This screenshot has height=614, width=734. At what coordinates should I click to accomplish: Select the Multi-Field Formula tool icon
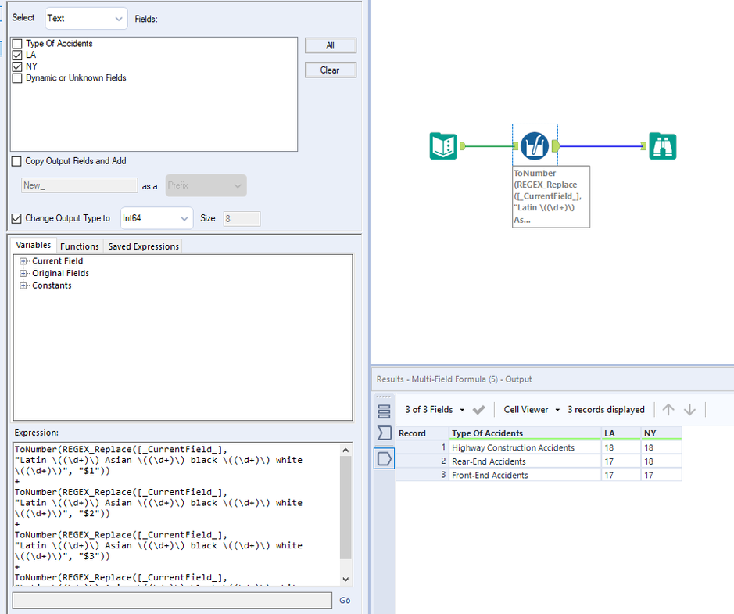535,146
